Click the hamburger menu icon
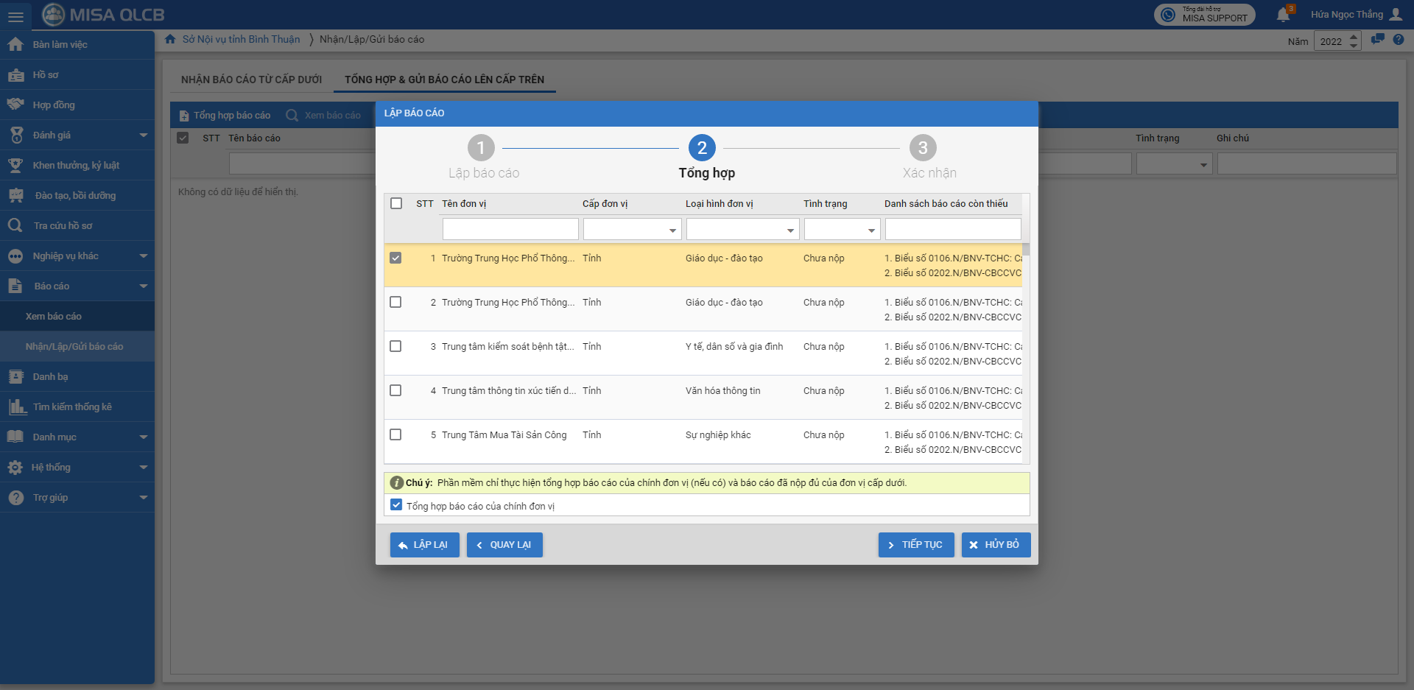 pyautogui.click(x=15, y=15)
